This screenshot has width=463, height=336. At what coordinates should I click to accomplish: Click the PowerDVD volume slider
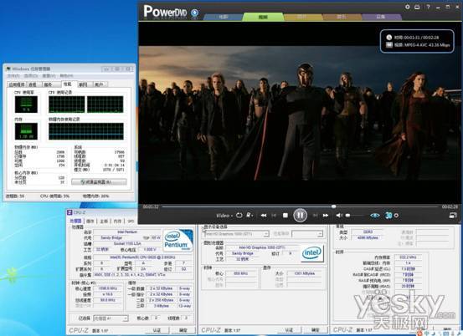coord(355,216)
